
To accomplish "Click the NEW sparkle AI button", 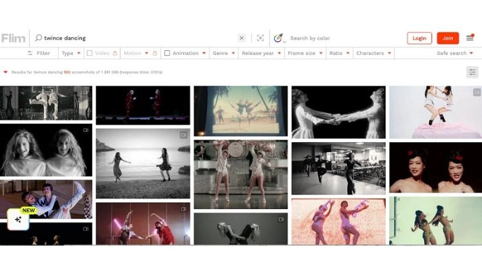I will [x=18, y=220].
